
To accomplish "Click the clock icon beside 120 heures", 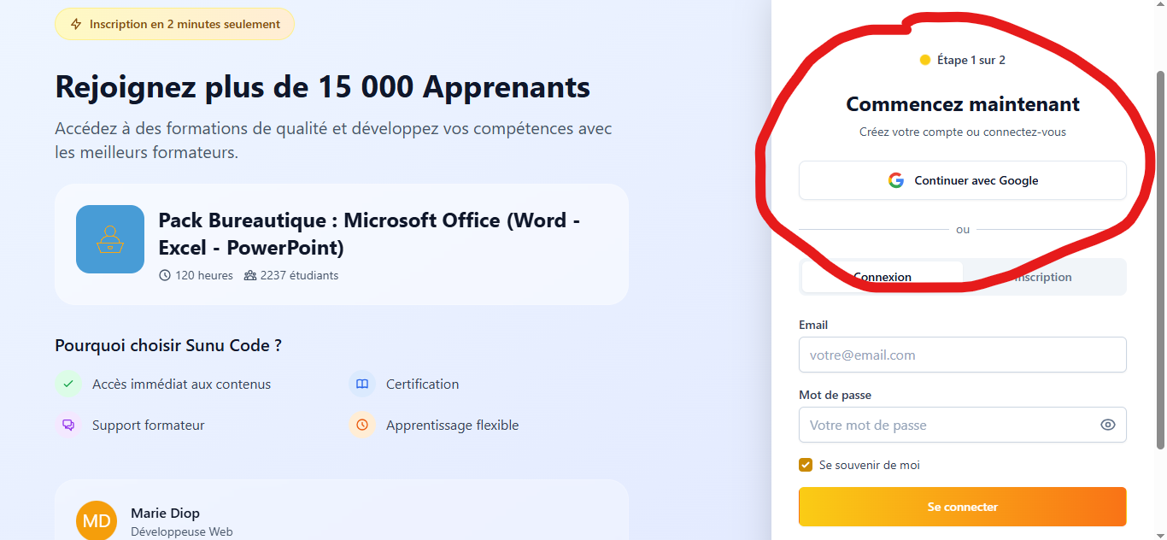I will (165, 276).
